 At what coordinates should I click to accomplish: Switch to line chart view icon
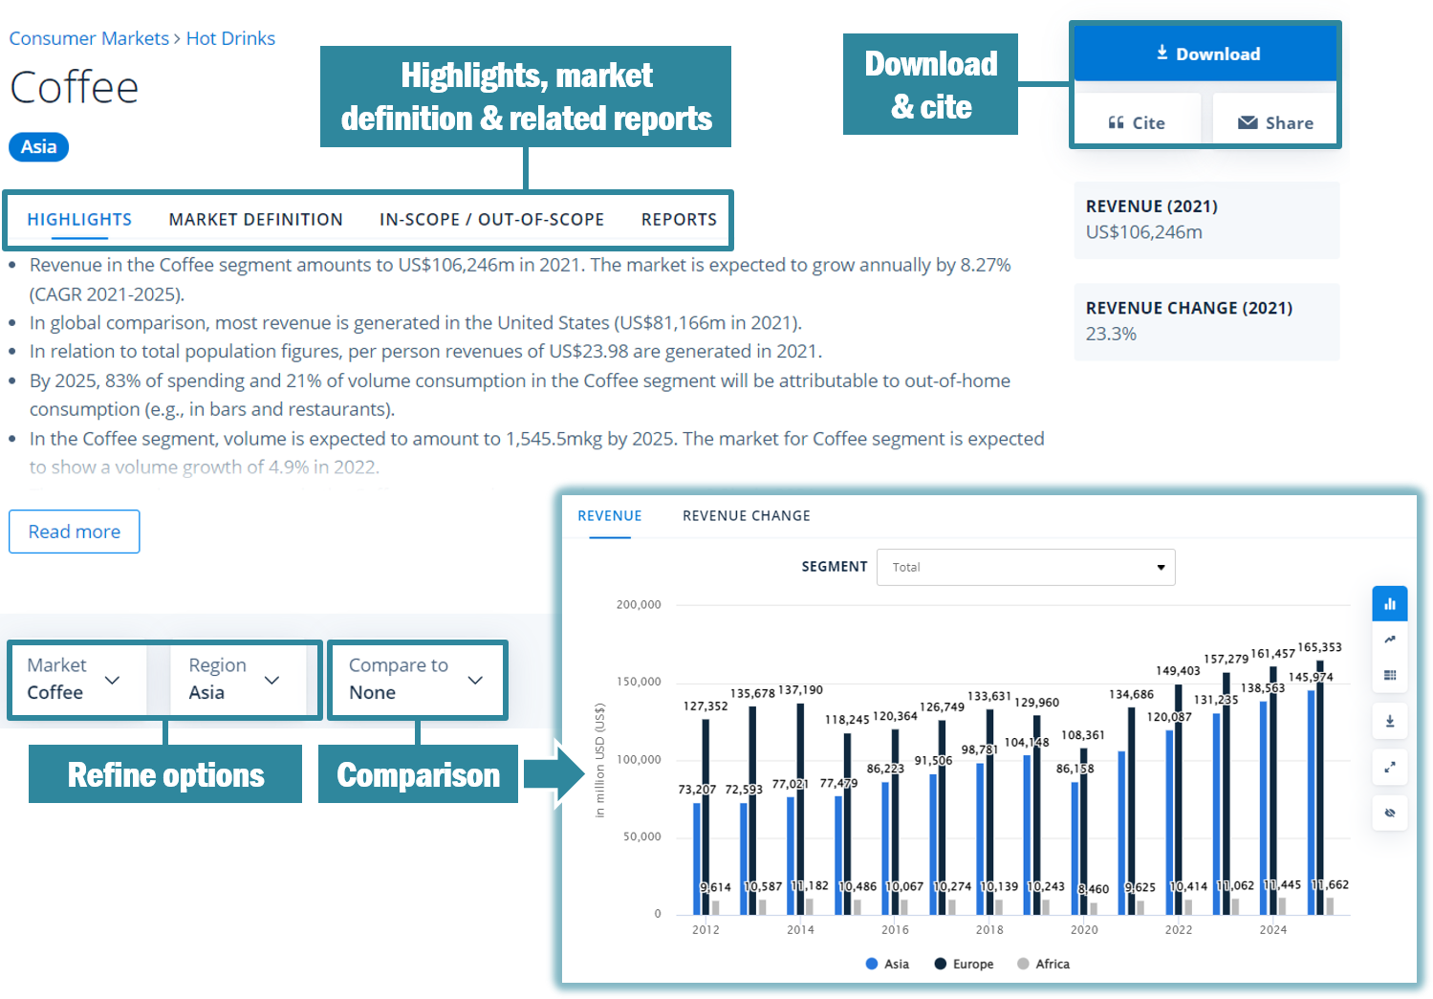tap(1389, 639)
